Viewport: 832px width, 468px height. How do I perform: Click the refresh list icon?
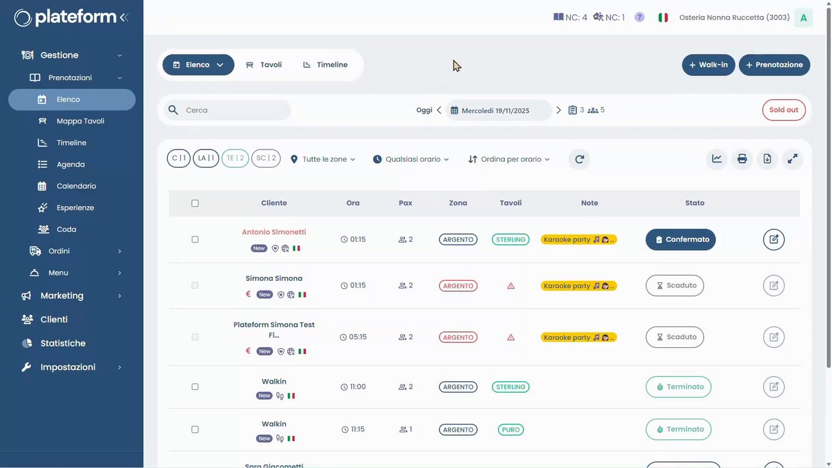pos(579,159)
